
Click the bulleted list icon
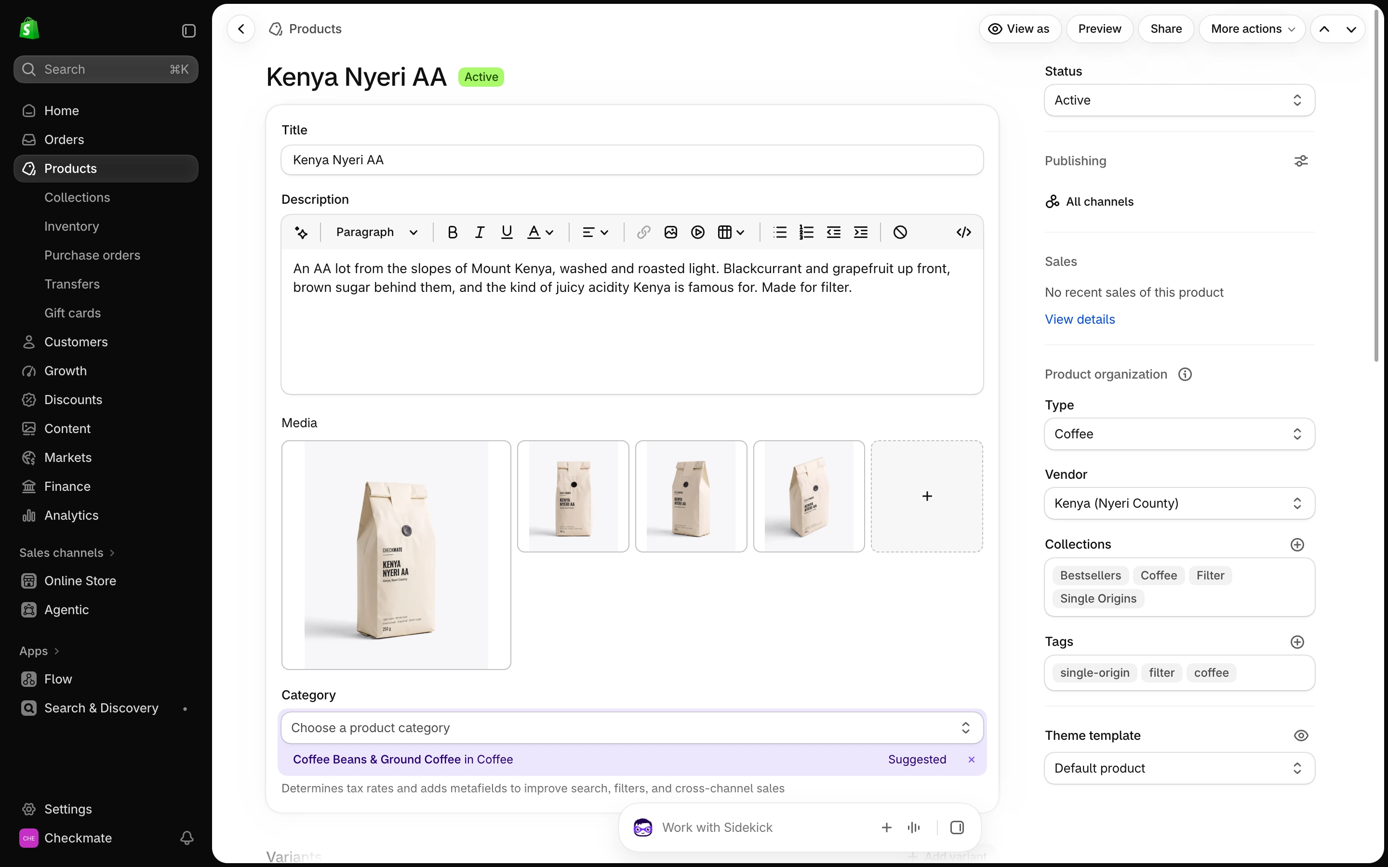coord(779,232)
